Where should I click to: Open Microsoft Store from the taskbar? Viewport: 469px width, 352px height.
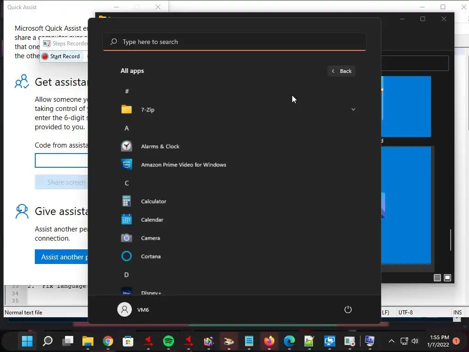[128, 341]
